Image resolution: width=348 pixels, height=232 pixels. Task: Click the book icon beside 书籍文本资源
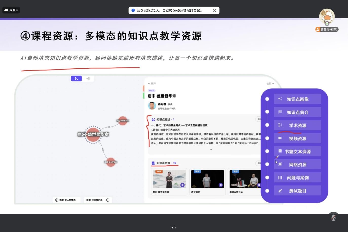[280, 151]
